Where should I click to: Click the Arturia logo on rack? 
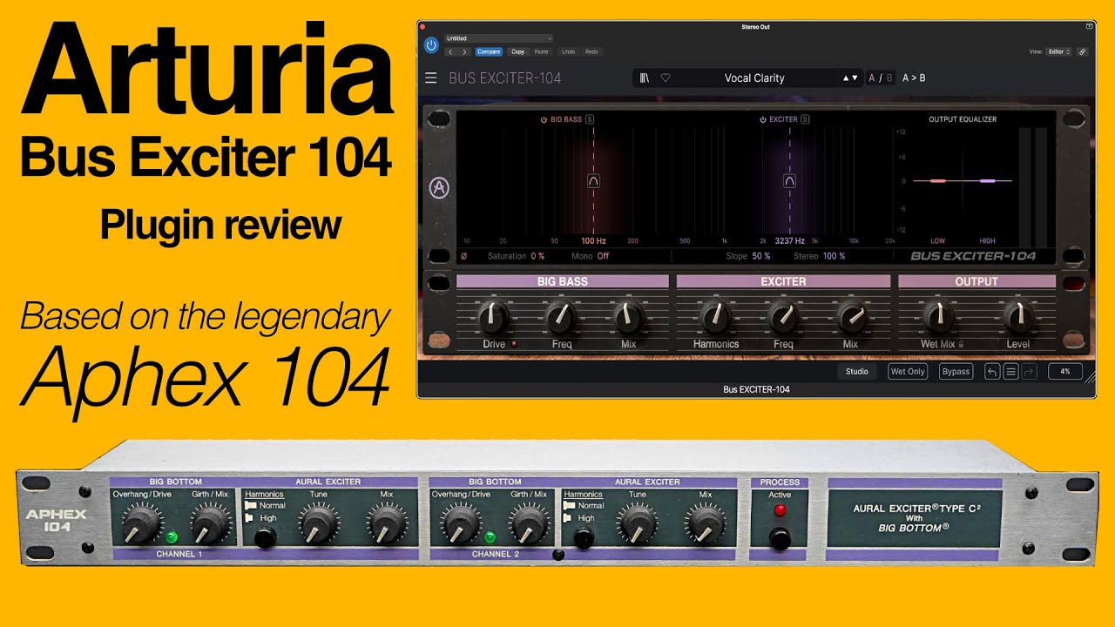point(439,187)
